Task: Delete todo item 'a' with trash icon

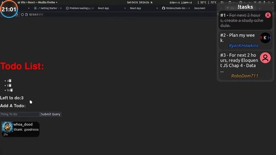Action: coord(10,81)
